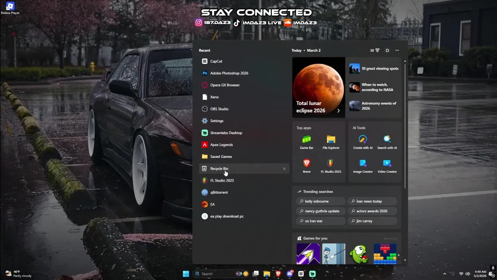The image size is (497, 280).
Task: Open Create with AI tool
Action: coord(363,142)
